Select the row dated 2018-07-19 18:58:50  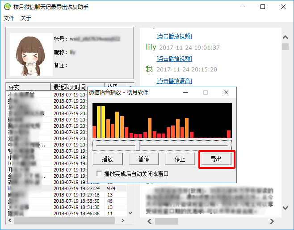pyautogui.click(x=67, y=201)
